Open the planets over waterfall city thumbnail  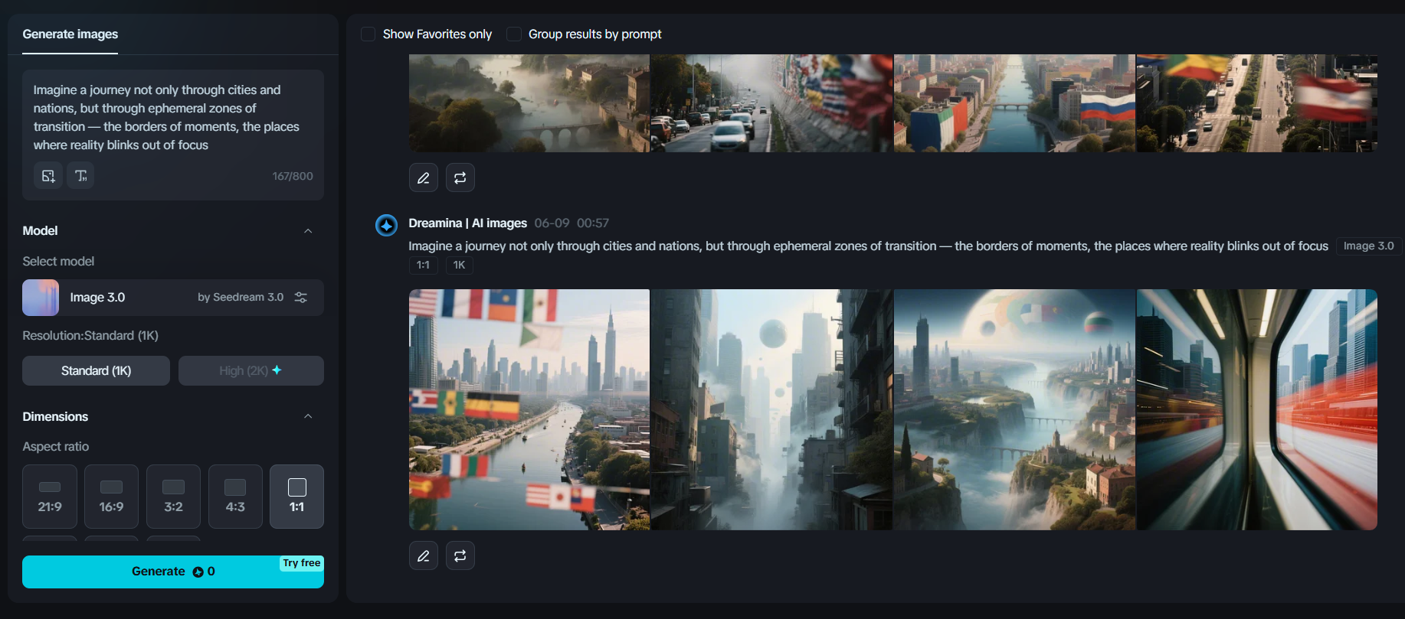1014,409
